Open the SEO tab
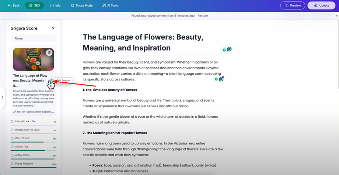Screen dimensions: 339x175 click(x=34, y=6)
